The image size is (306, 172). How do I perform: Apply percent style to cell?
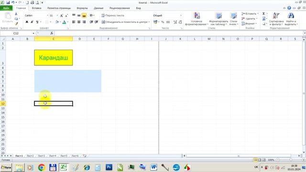pyautogui.click(x=163, y=22)
